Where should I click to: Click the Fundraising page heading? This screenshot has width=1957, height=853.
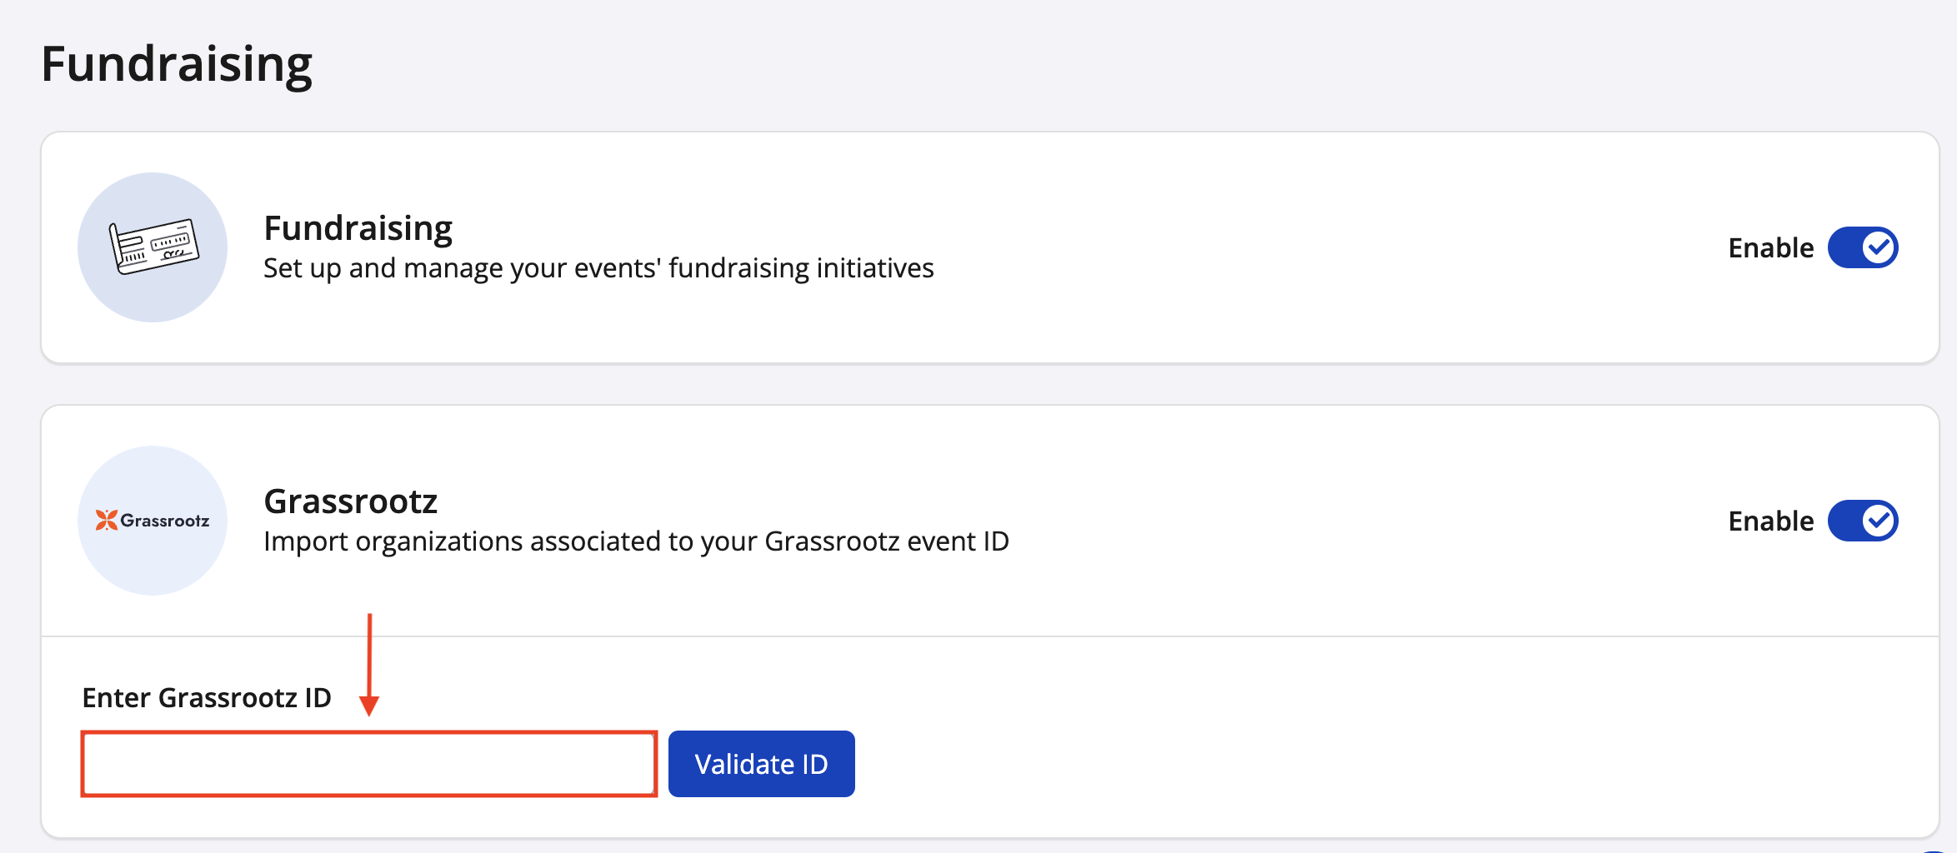point(177,64)
